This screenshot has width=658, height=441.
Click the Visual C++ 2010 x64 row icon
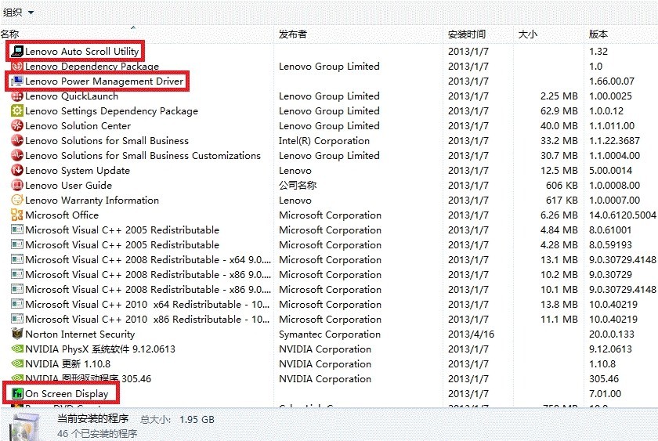(17, 305)
